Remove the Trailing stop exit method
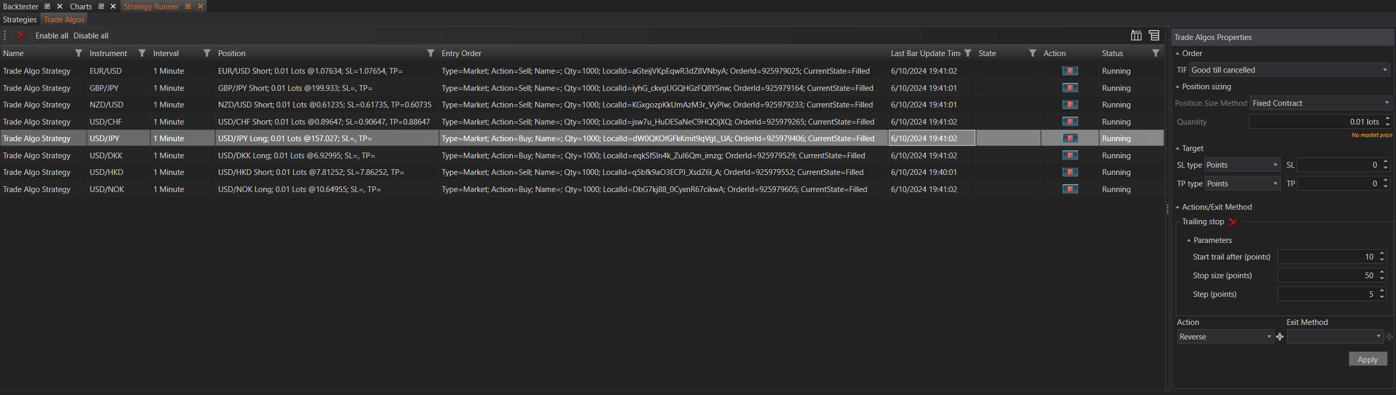 (1233, 222)
